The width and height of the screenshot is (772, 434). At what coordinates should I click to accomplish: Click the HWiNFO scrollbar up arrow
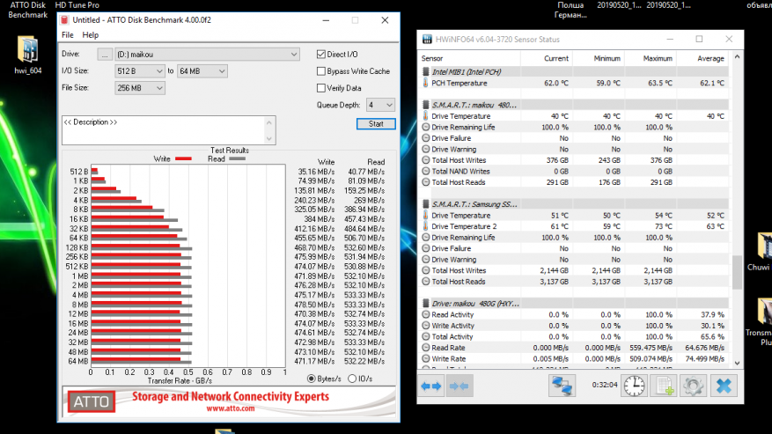737,57
